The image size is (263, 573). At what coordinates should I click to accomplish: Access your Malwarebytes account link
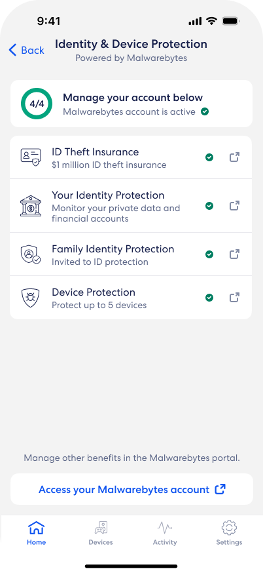131,489
